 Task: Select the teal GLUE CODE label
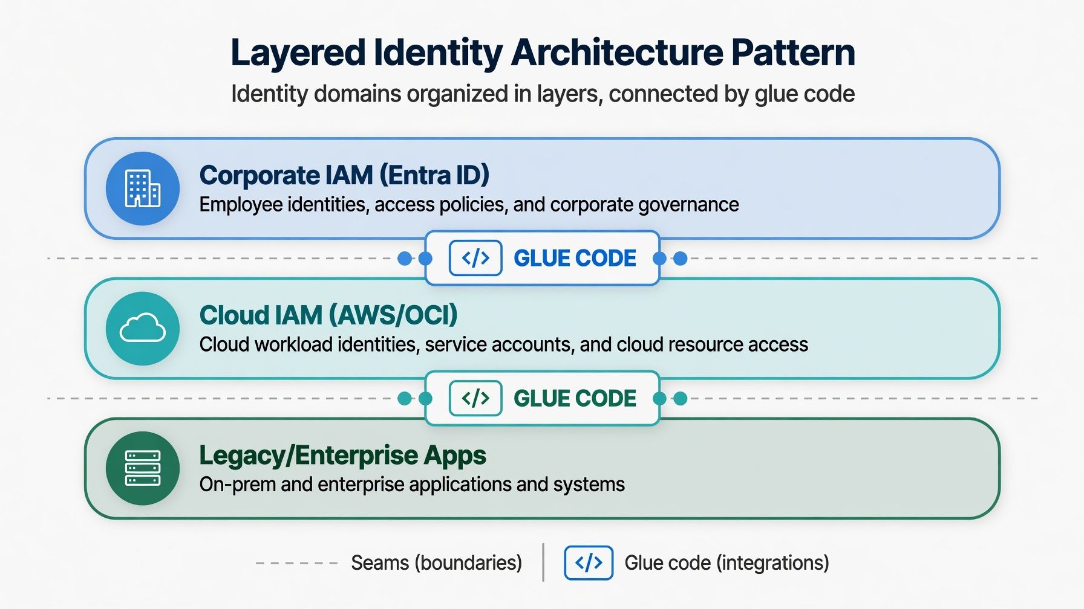575,399
